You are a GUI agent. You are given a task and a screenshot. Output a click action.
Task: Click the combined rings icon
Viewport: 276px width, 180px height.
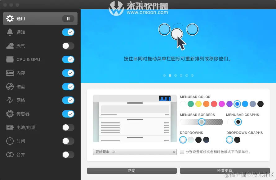click(10, 155)
